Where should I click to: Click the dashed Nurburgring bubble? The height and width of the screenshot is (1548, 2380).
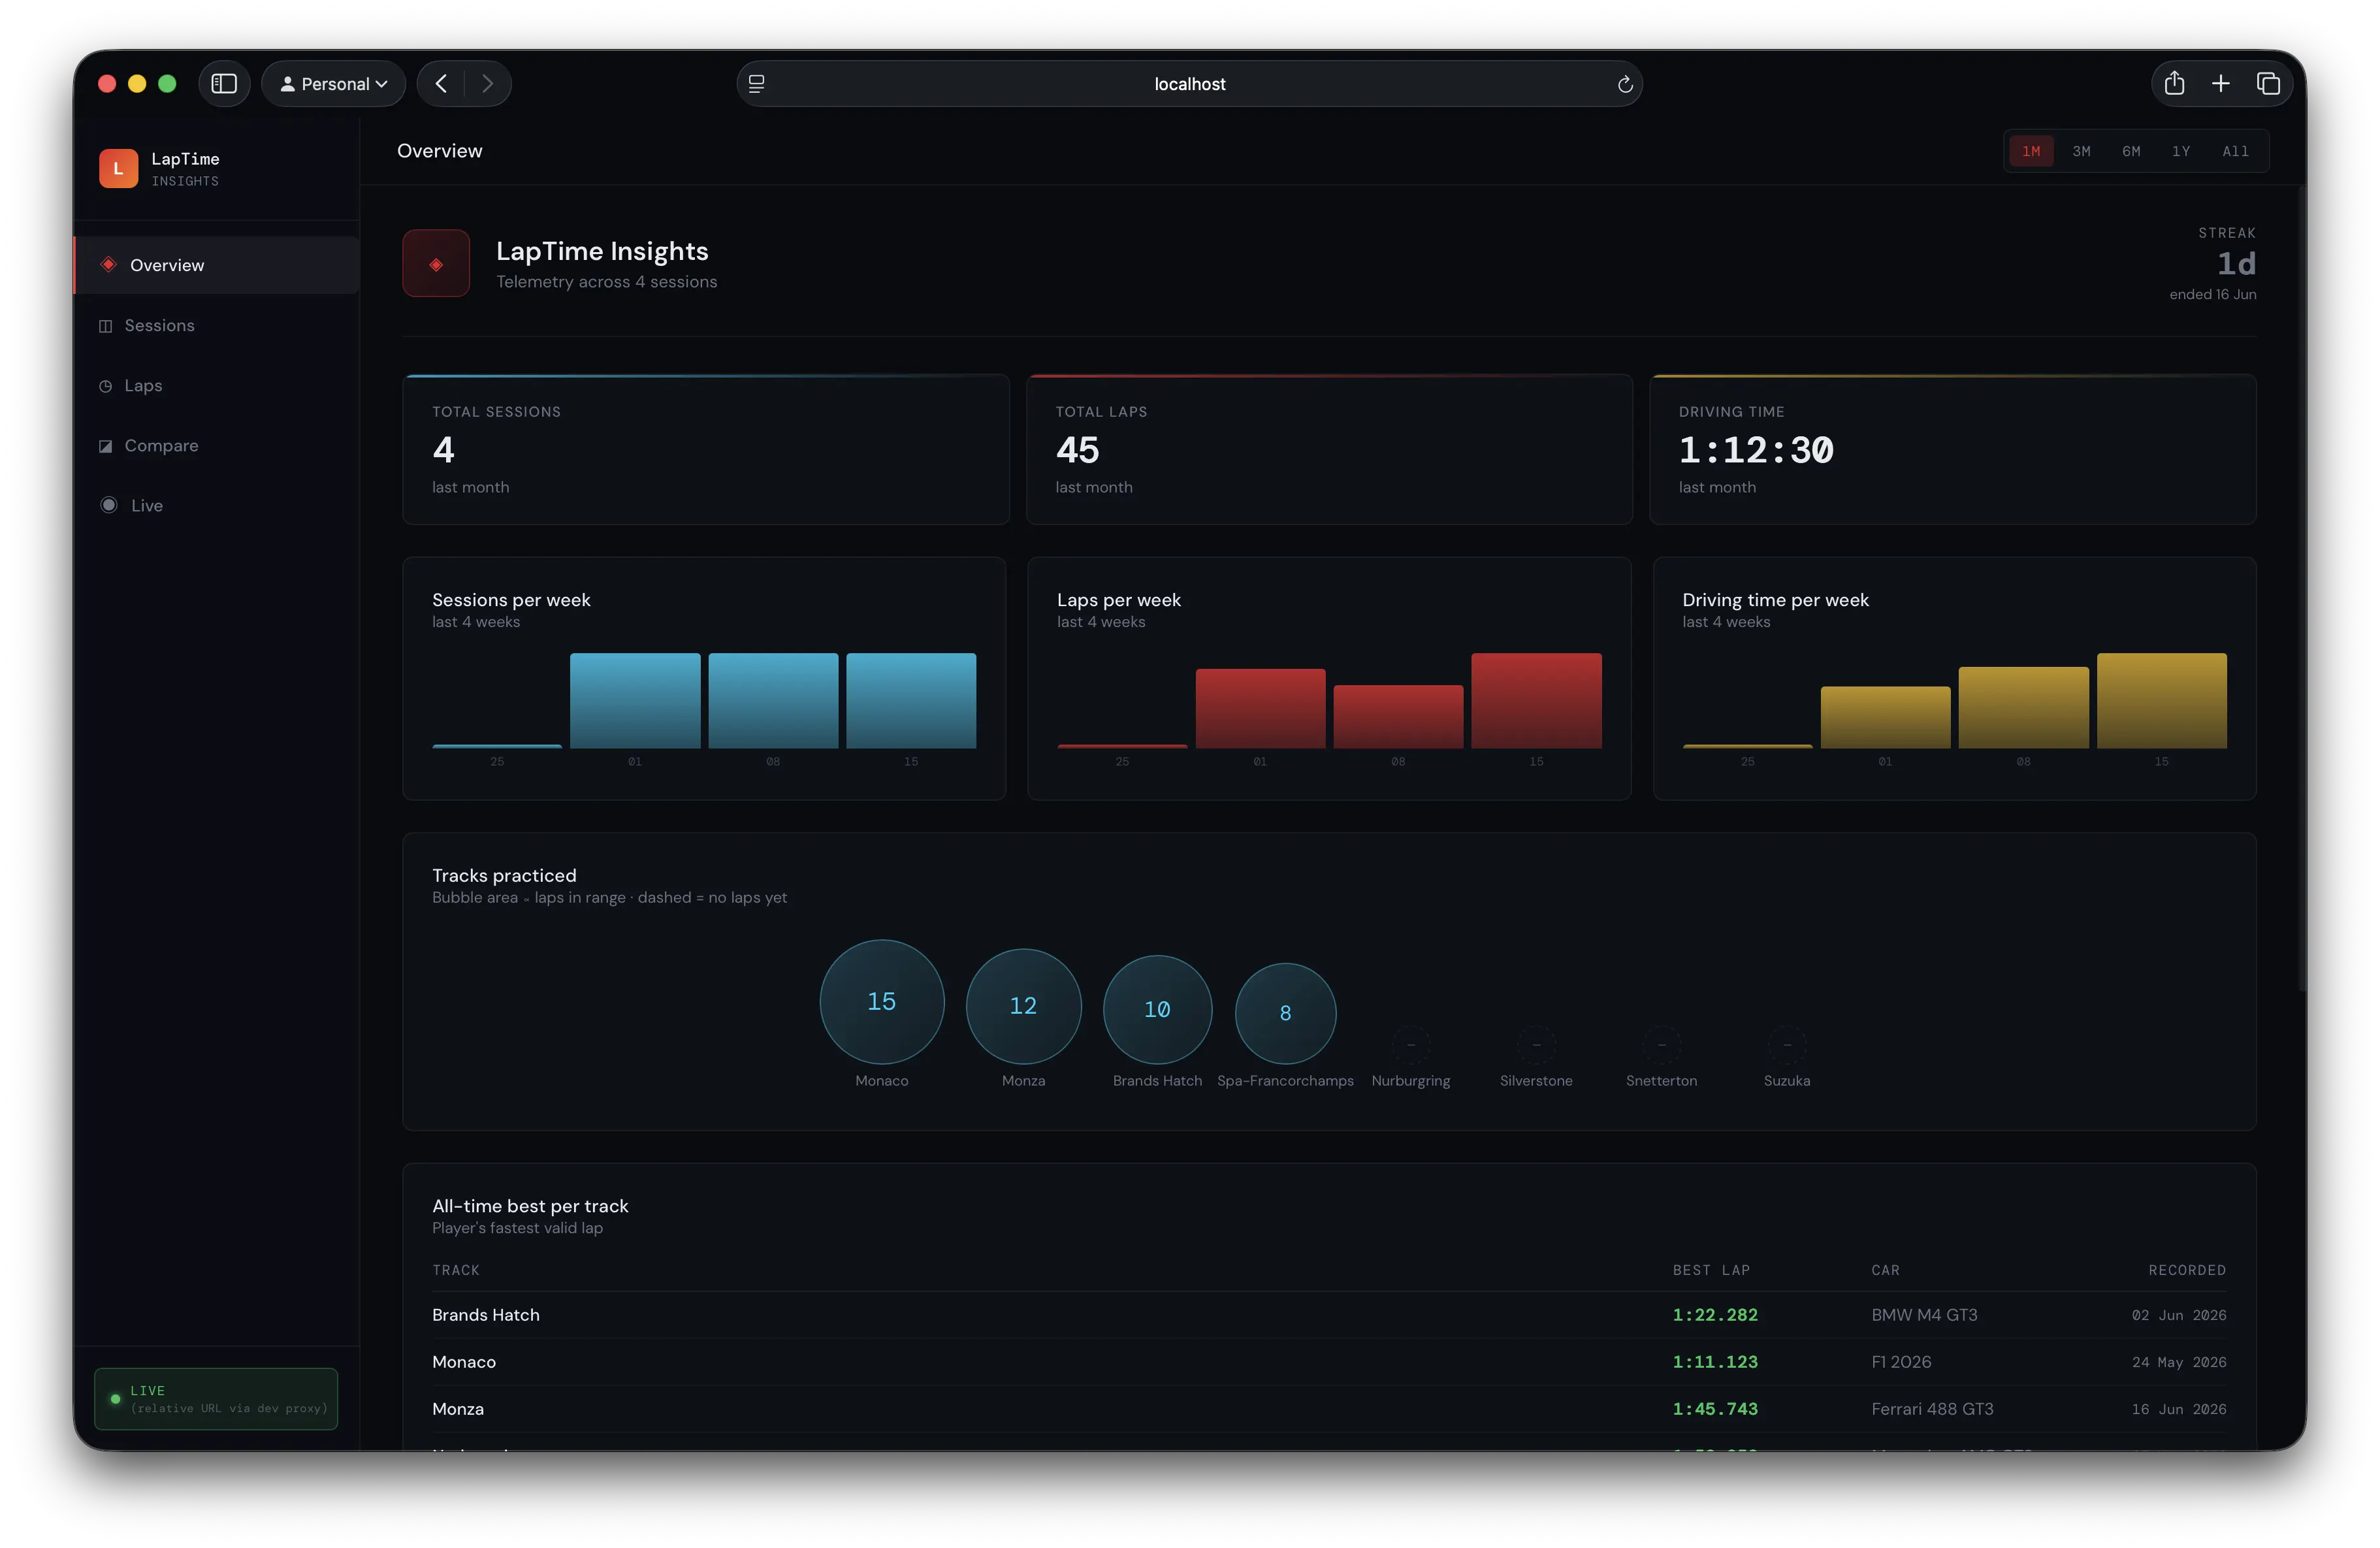tap(1411, 1045)
